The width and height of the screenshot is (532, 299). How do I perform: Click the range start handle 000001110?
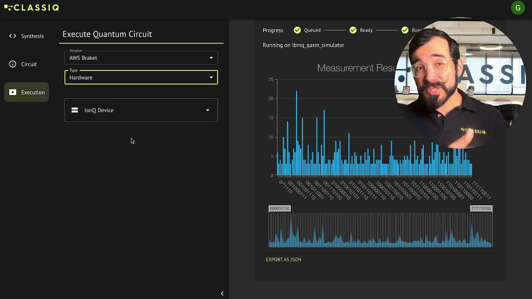point(279,208)
